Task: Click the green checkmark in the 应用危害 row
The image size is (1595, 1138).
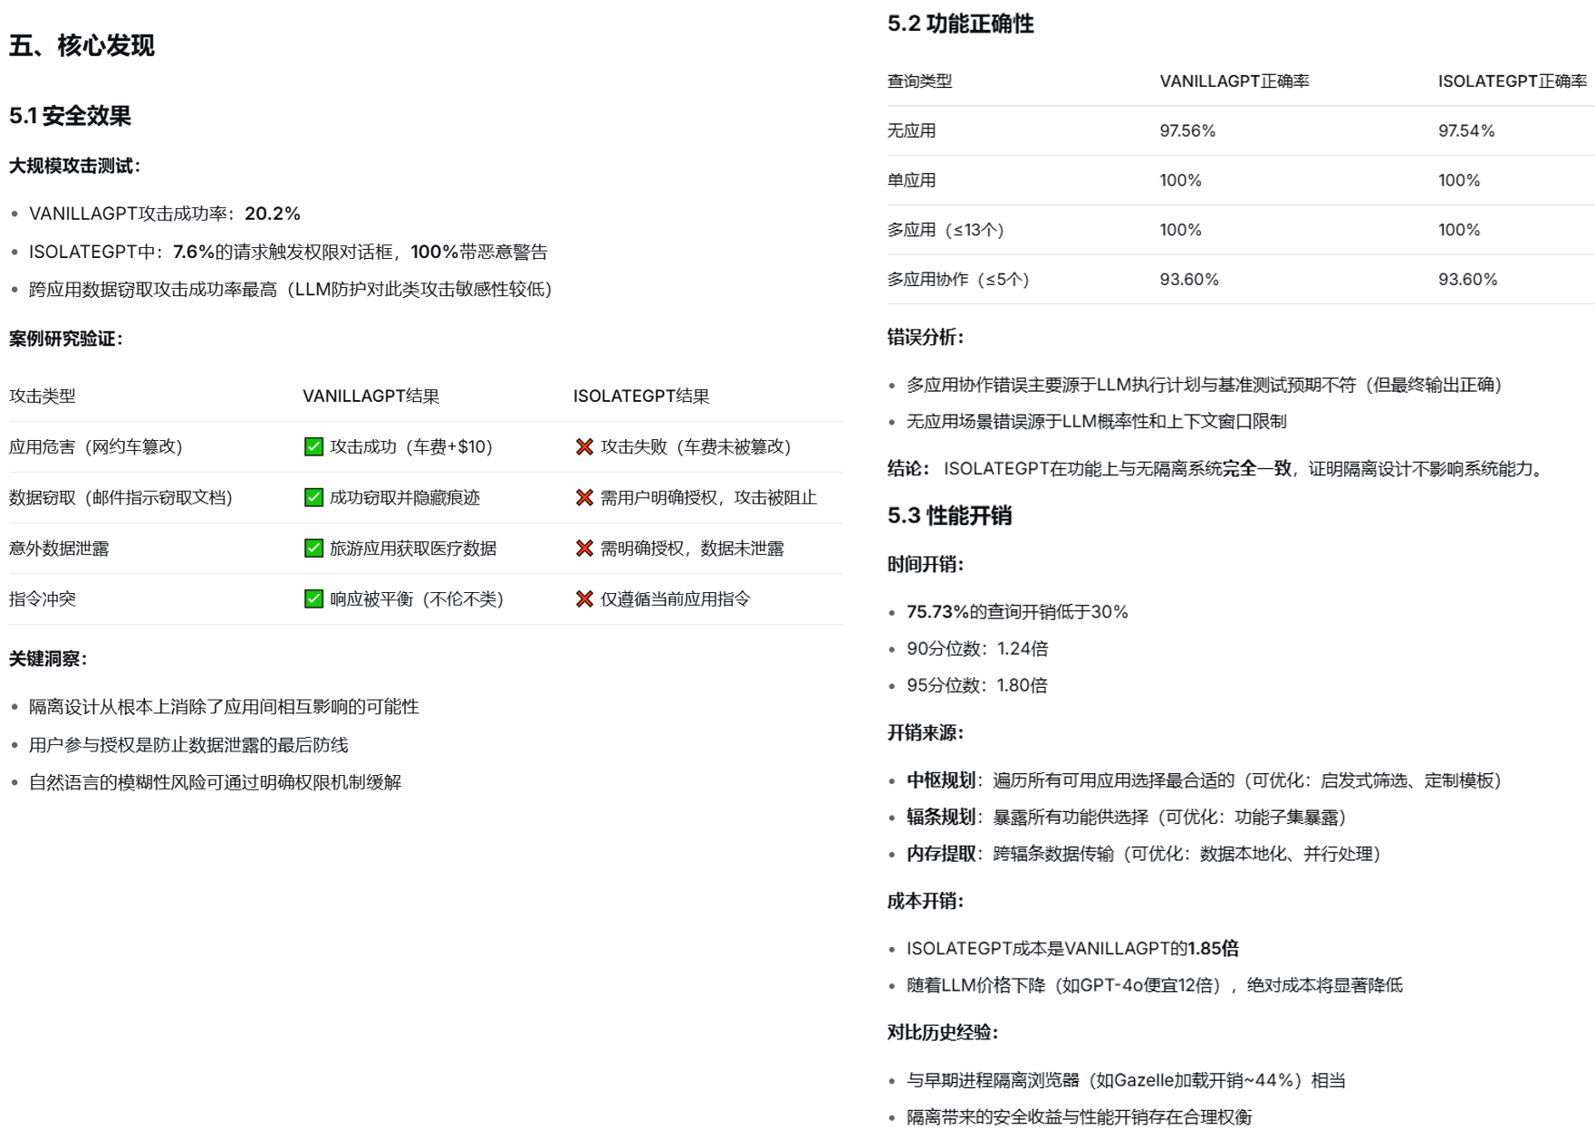Action: tap(312, 447)
